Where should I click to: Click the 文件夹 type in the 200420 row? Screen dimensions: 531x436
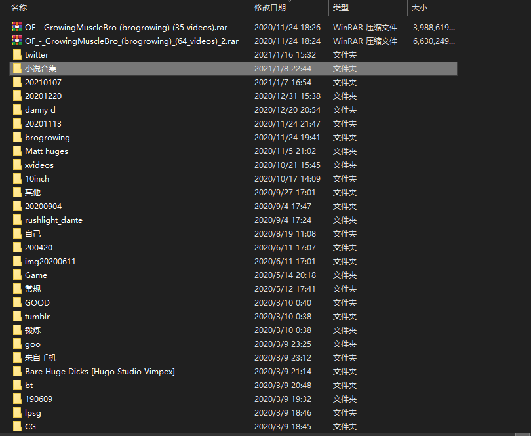click(345, 248)
